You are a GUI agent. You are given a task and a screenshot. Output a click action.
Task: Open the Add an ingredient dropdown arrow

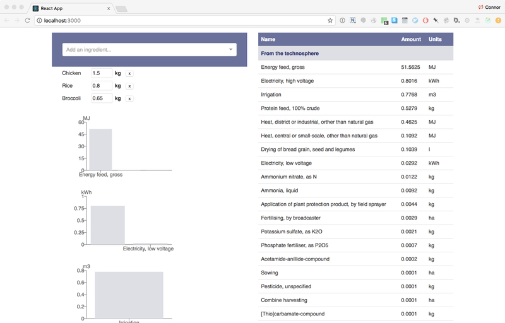pos(230,49)
